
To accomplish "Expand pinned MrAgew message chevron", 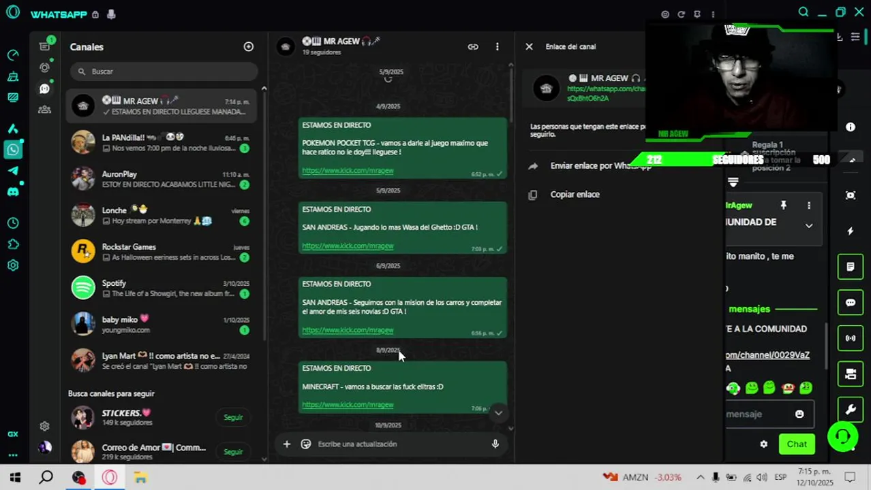I will click(x=809, y=226).
